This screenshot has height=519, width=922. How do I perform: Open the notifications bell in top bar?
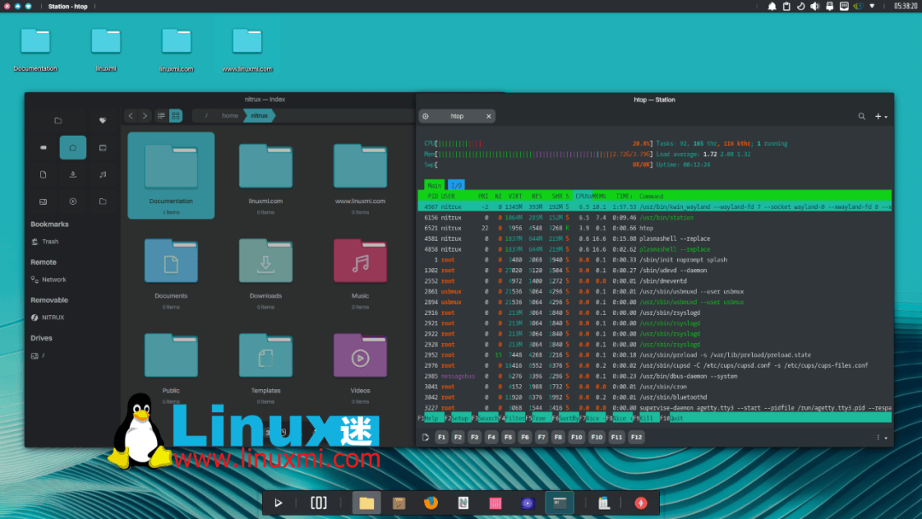tap(772, 7)
